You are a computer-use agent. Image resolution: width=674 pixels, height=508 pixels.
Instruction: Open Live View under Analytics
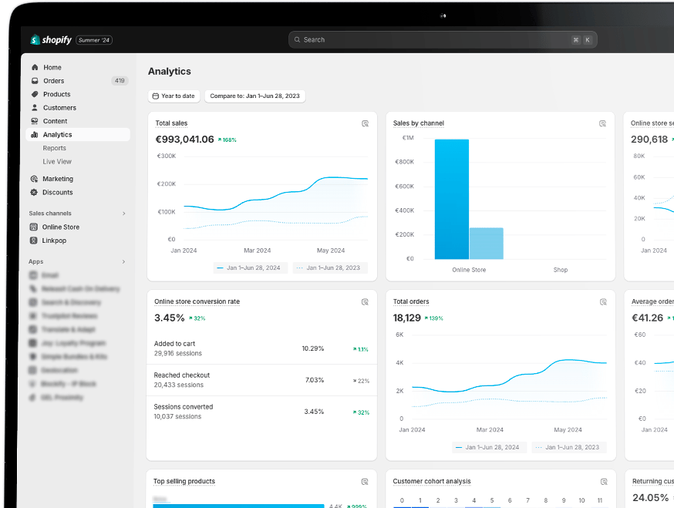[x=57, y=162]
